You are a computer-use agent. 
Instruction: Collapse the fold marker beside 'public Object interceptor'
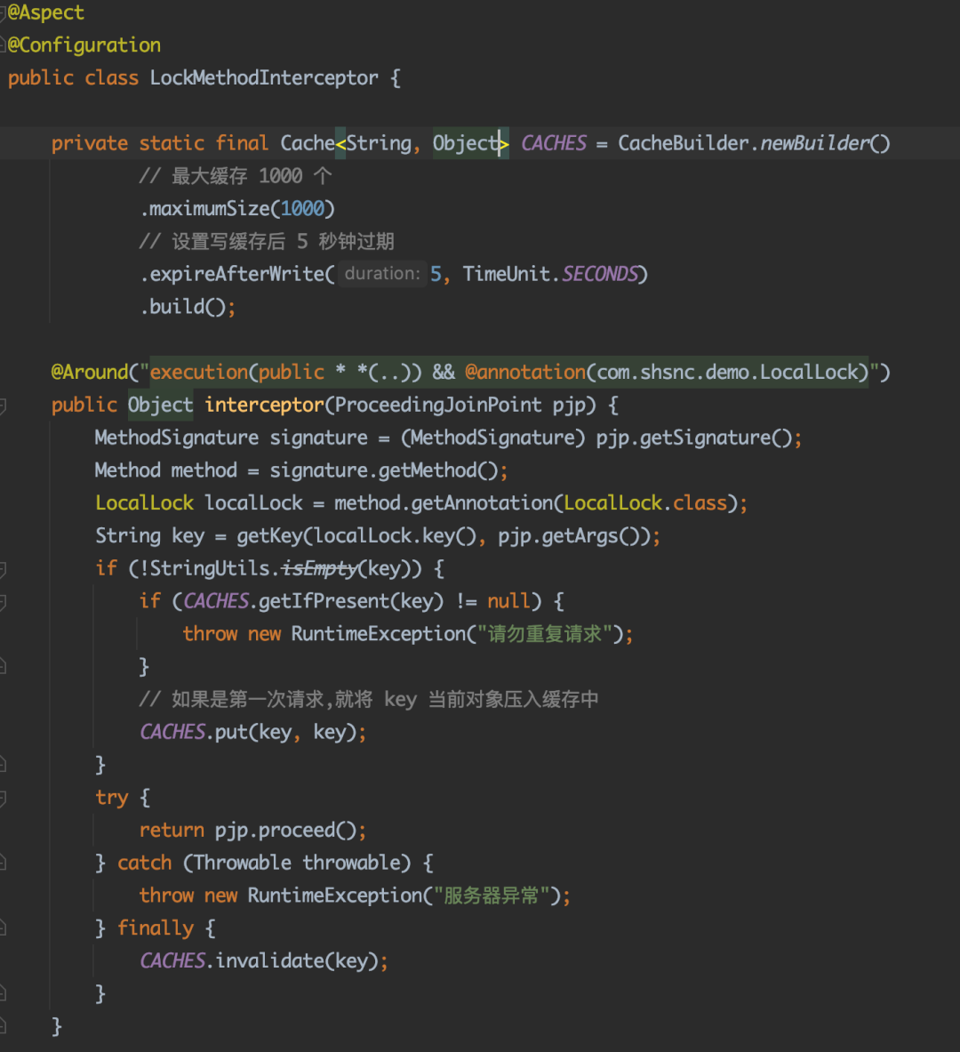point(3,406)
